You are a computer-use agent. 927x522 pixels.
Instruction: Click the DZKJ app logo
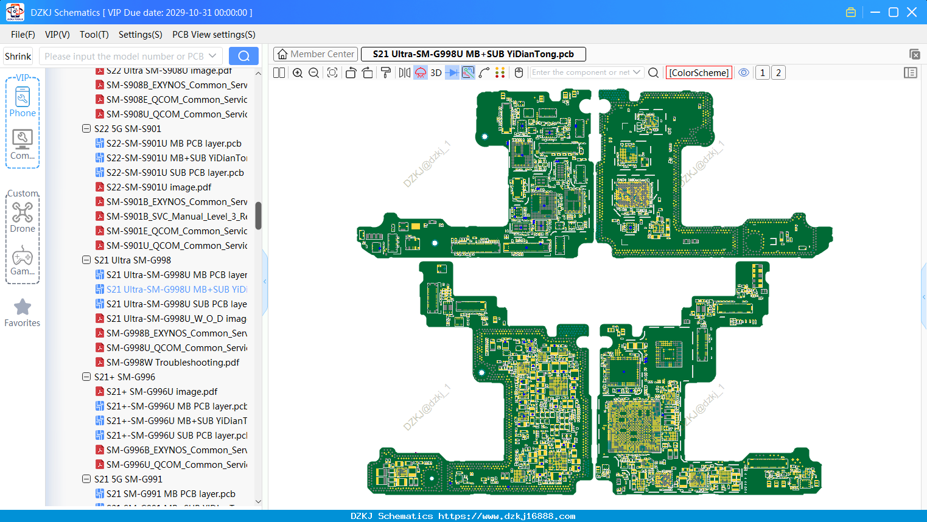pos(15,12)
